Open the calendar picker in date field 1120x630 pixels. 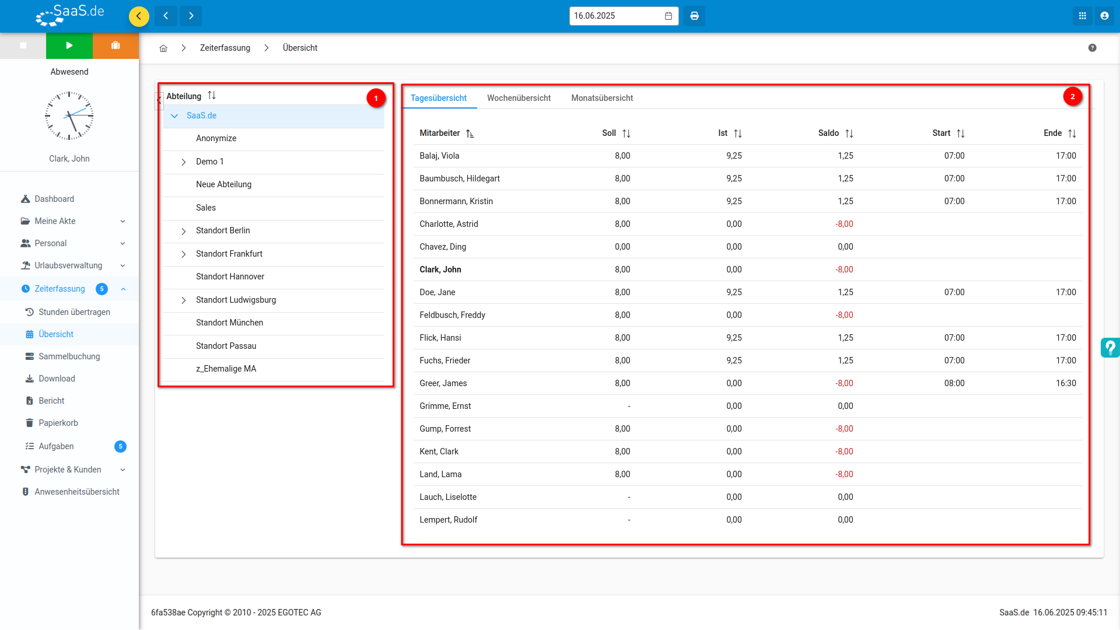[668, 16]
